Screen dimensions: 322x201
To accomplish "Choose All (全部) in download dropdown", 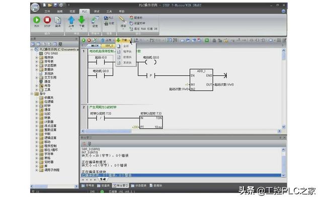I will pyautogui.click(x=126, y=46).
